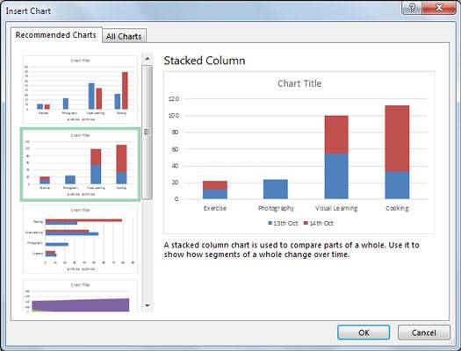Click the Stacked Column heading
Screen dimensions: 461x351
pyautogui.click(x=205, y=61)
